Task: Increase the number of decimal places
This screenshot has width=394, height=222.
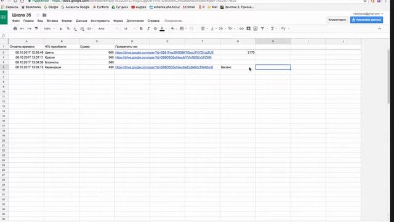Action: 82,29
